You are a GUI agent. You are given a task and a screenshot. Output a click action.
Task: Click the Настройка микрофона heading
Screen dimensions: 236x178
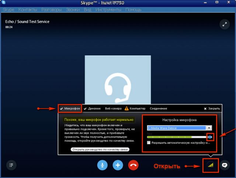[180, 120]
